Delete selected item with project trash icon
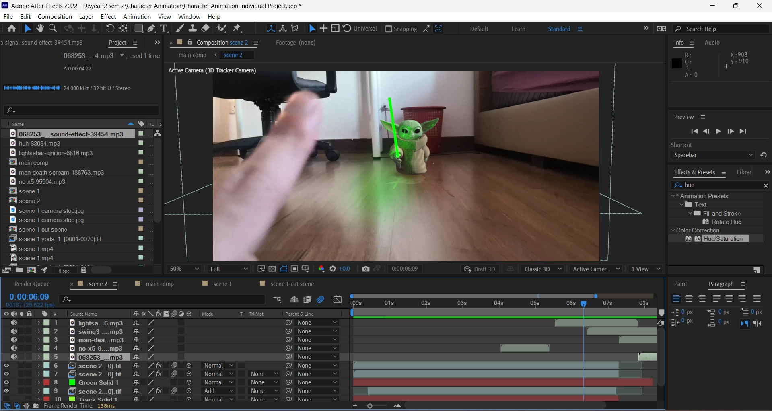The image size is (772, 411). (84, 270)
